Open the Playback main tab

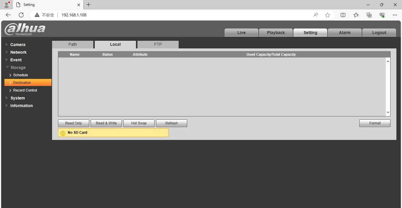(x=276, y=33)
